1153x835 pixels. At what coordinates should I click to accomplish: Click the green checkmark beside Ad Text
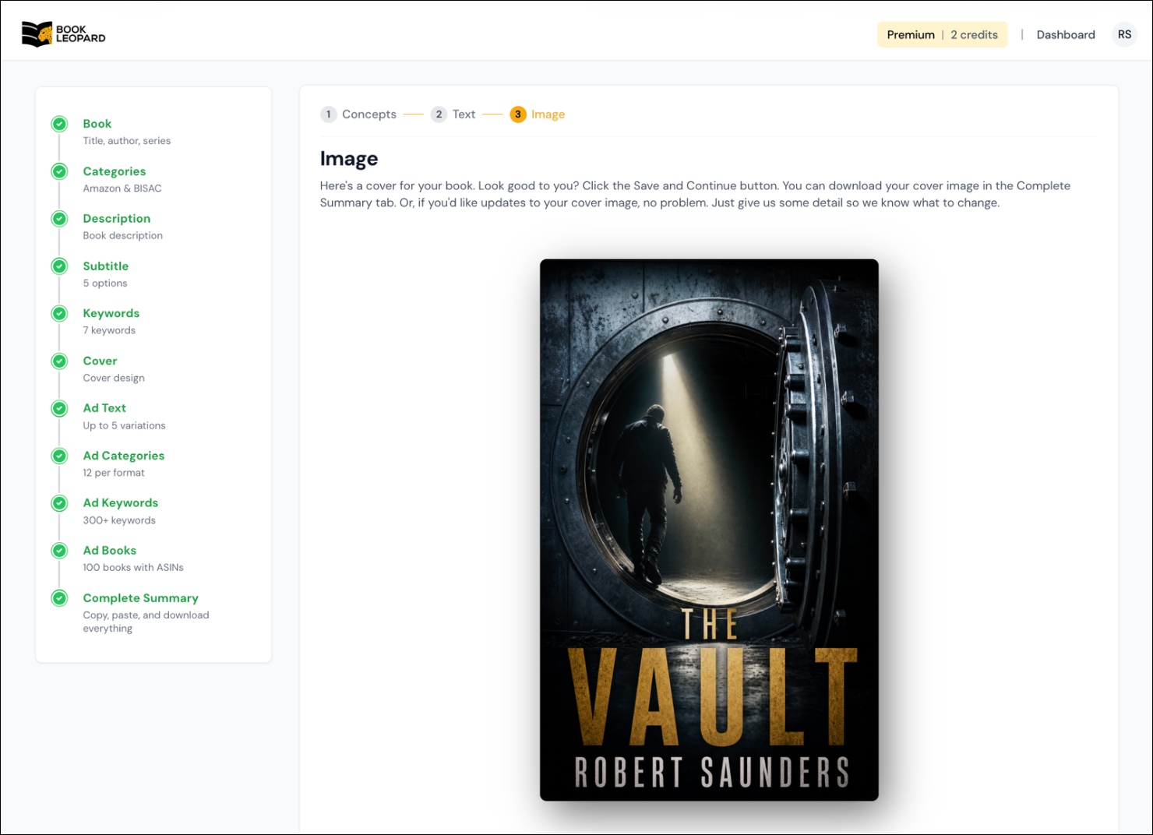(59, 408)
